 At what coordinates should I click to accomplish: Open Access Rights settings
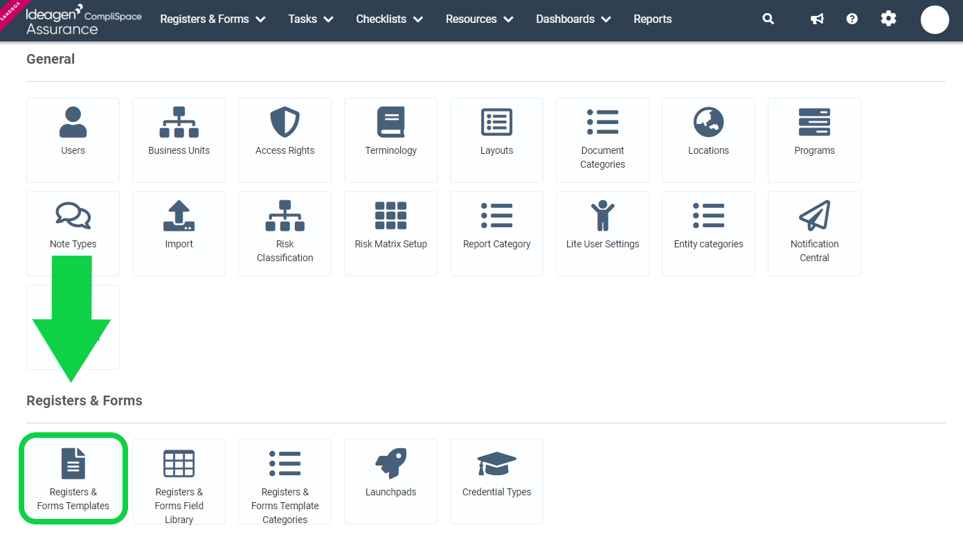pyautogui.click(x=285, y=140)
